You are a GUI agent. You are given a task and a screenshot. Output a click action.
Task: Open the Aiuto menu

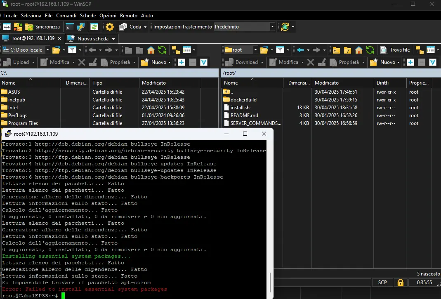(x=147, y=16)
